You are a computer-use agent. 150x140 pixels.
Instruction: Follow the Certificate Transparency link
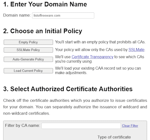(x=92, y=57)
